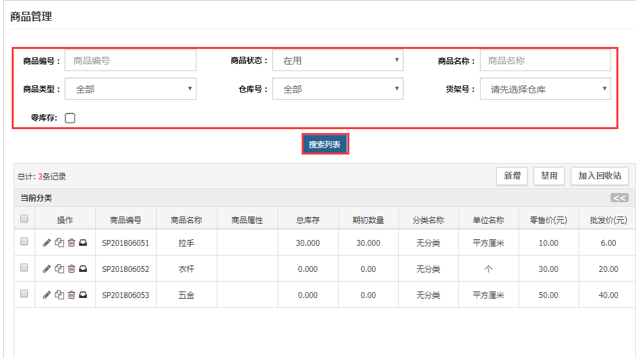Image resolution: width=636 pixels, height=358 pixels.
Task: Select the checkbox for row SP201806052
Action: (x=24, y=267)
